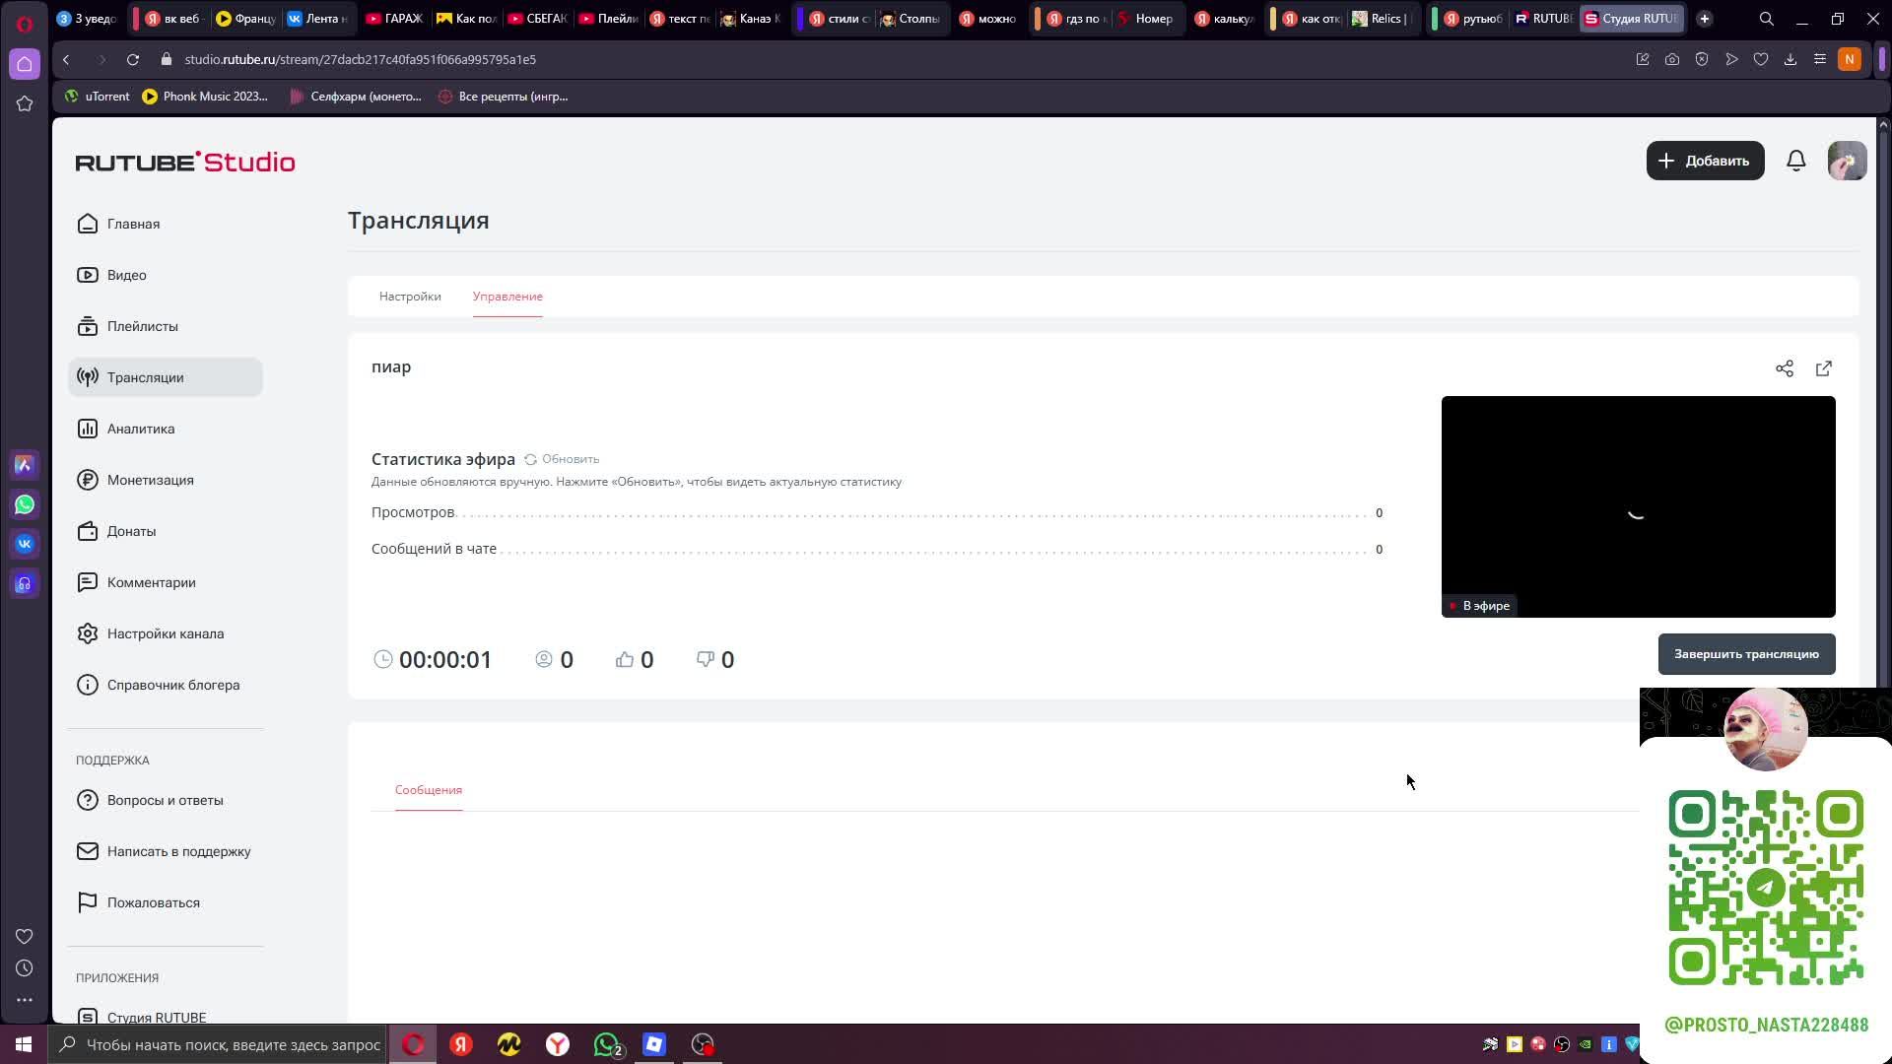
Task: Click the user avatar in header
Action: tap(1847, 161)
